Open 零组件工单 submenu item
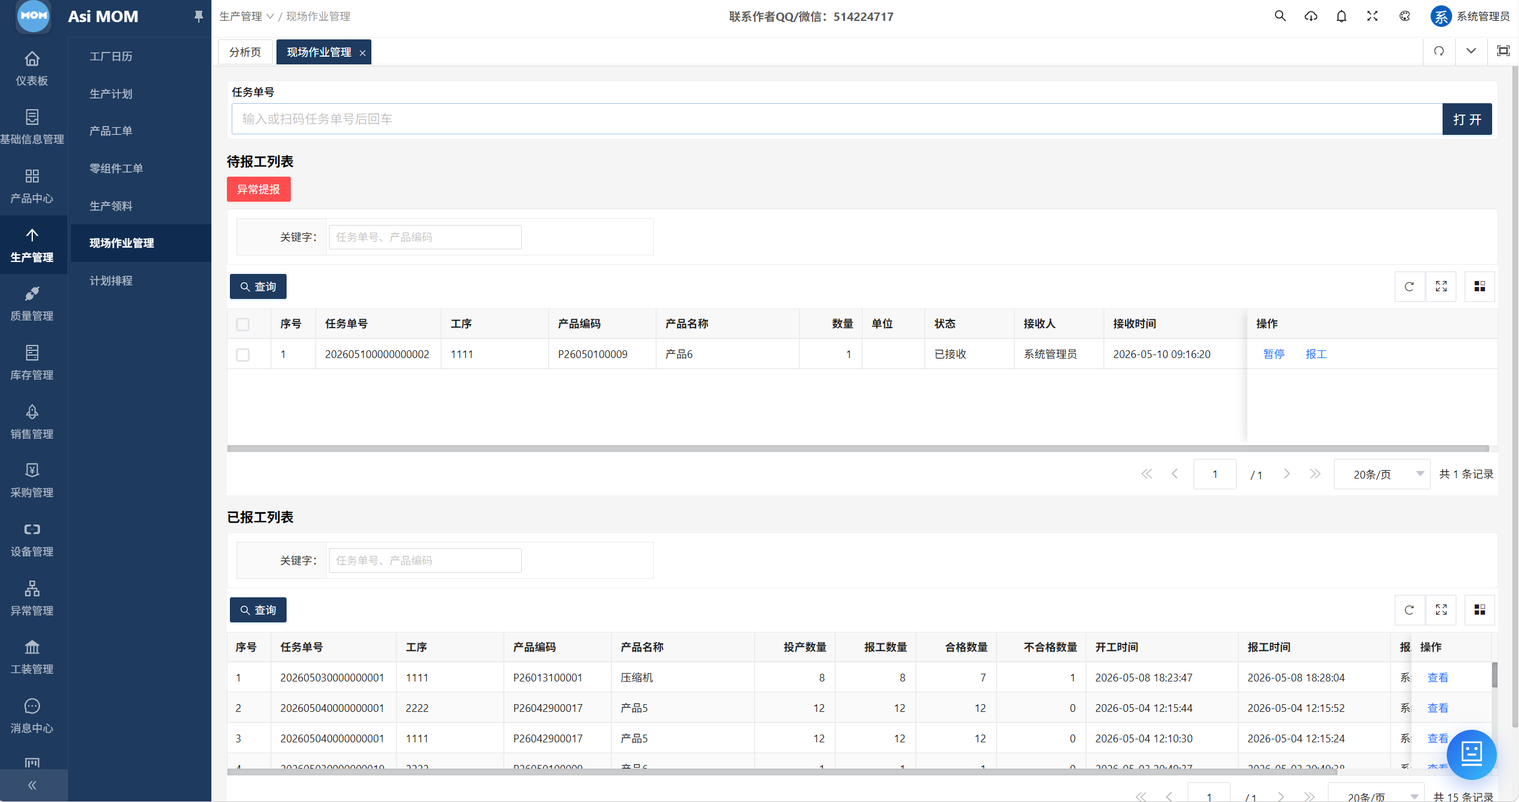 (x=116, y=168)
